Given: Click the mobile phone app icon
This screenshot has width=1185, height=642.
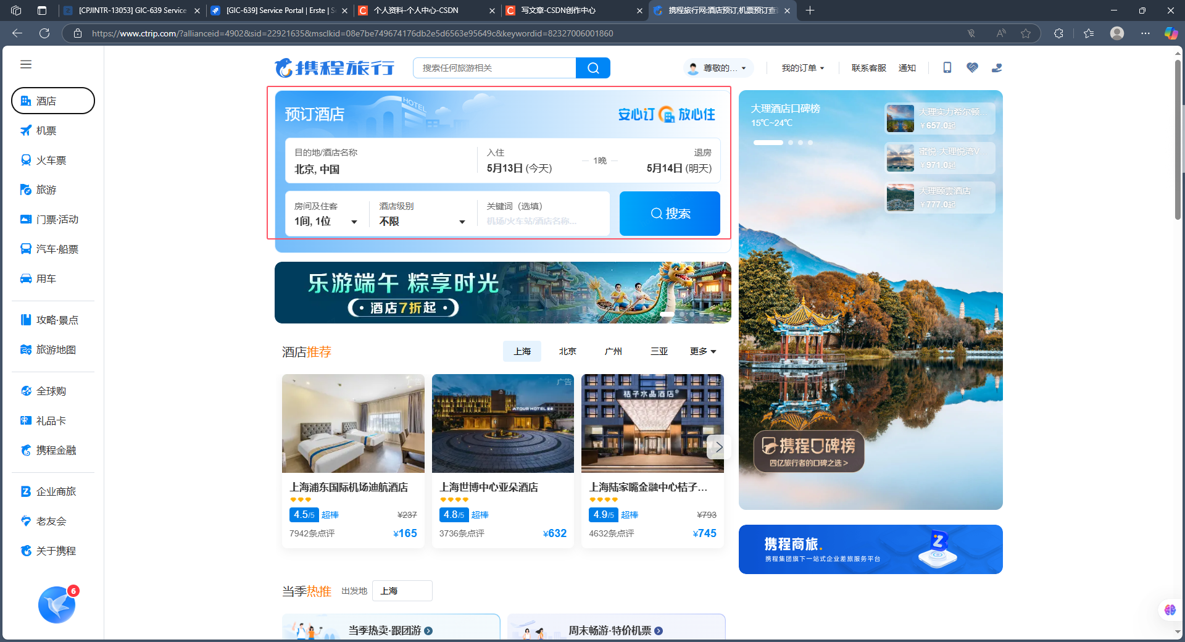Looking at the screenshot, I should [x=947, y=68].
